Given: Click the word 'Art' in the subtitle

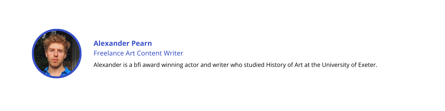Looking at the screenshot, I should tap(130, 53).
